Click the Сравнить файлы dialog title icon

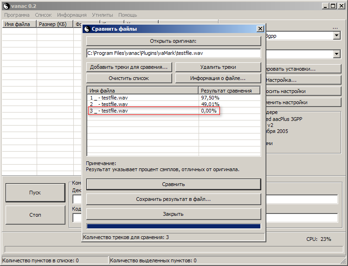pos(87,29)
